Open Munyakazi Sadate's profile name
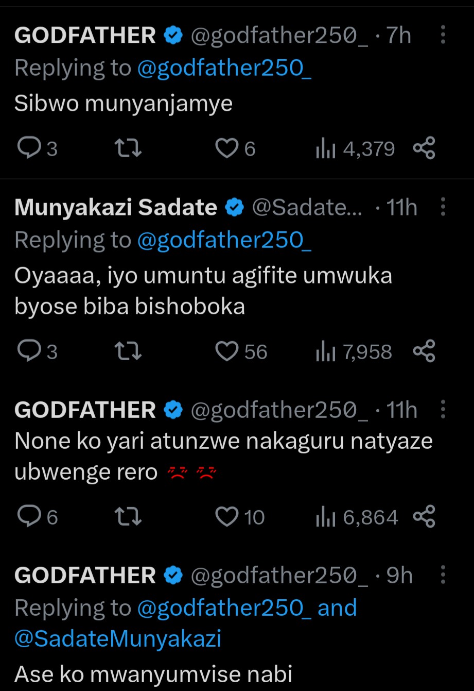 tap(116, 207)
